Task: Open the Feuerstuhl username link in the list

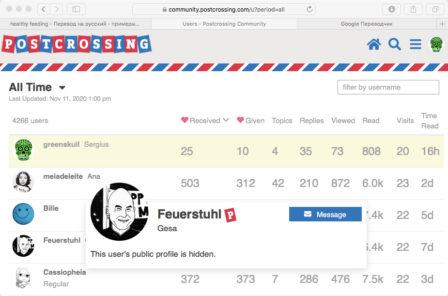Action: point(62,240)
